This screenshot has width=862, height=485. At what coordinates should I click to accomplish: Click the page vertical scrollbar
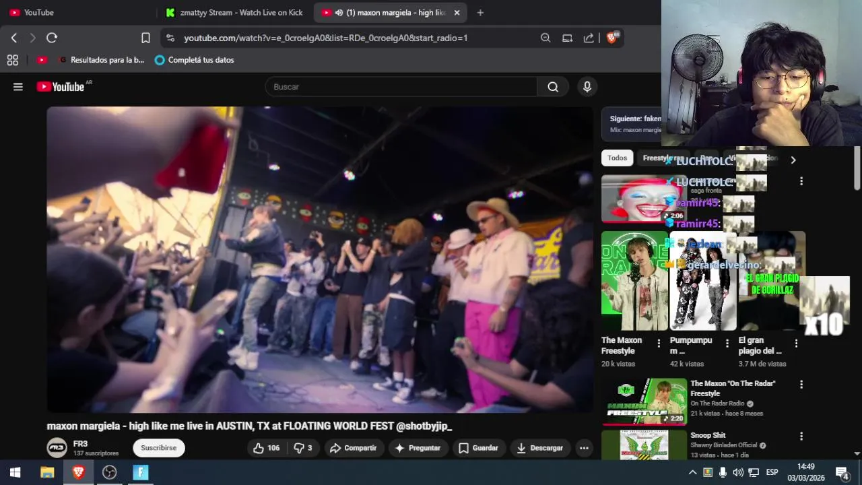[x=857, y=168]
